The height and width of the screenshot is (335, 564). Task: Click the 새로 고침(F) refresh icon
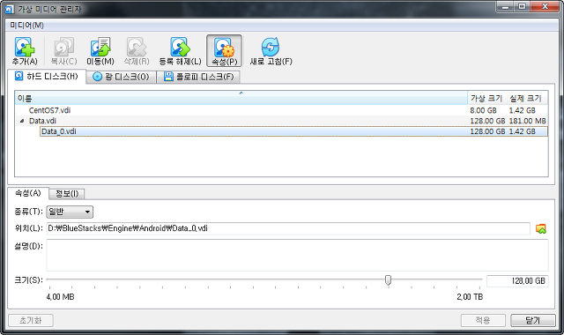pos(271,47)
